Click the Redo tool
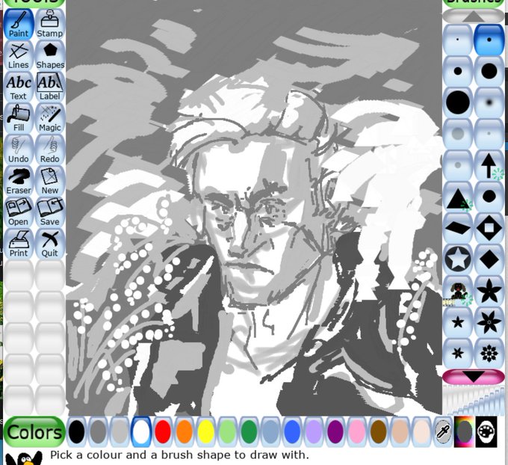The height and width of the screenshot is (465, 508). coord(50,150)
